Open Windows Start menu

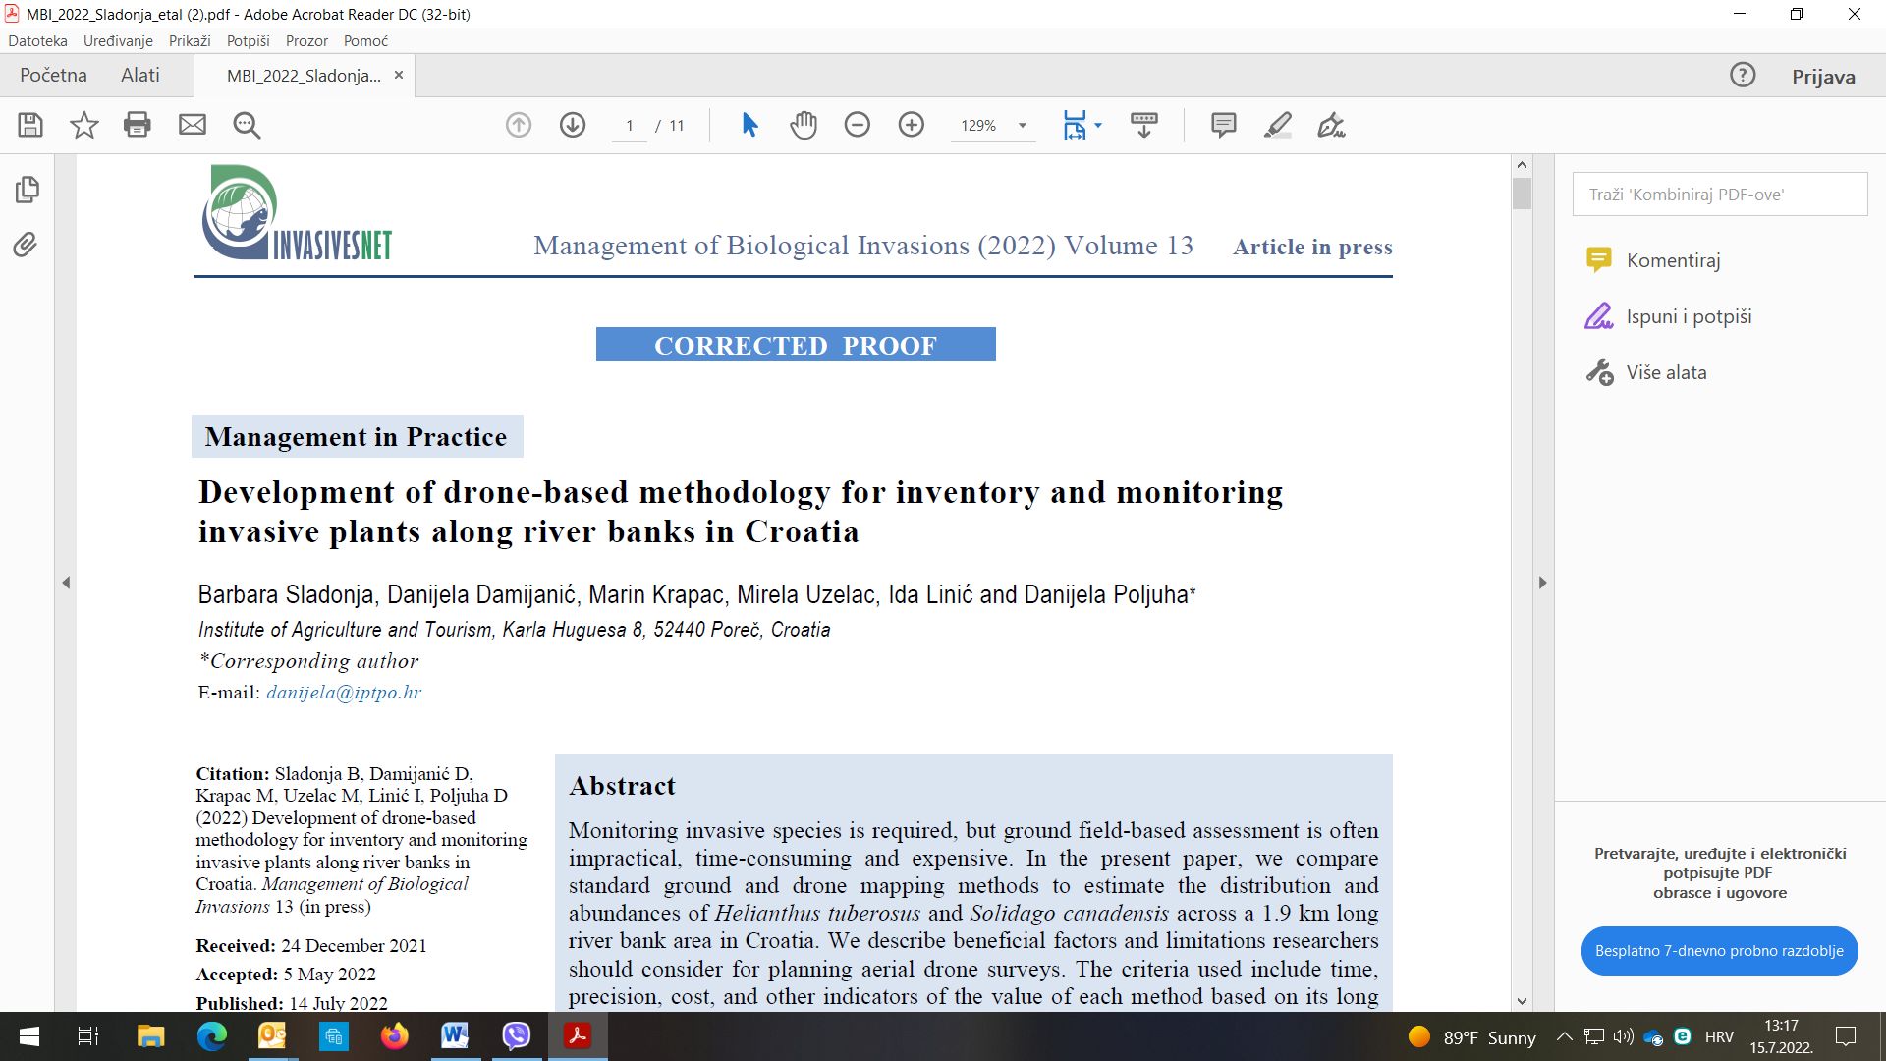pyautogui.click(x=29, y=1036)
